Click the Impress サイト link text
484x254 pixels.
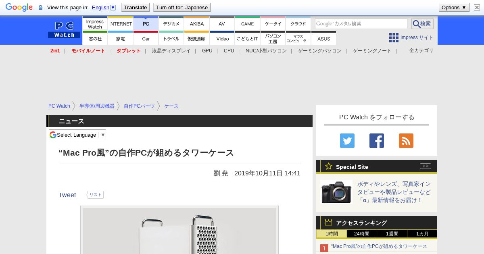tap(417, 37)
